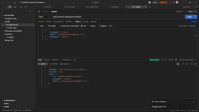Open the raw JSON format dropdown
The image size is (199, 112).
pyautogui.click(x=111, y=26)
